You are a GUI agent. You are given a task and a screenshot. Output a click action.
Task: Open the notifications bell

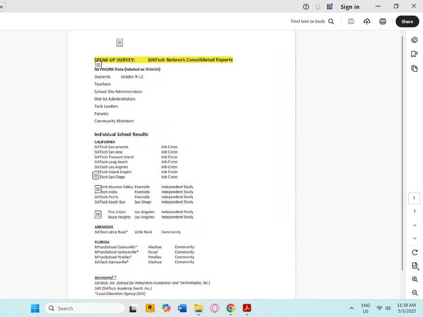click(x=318, y=7)
